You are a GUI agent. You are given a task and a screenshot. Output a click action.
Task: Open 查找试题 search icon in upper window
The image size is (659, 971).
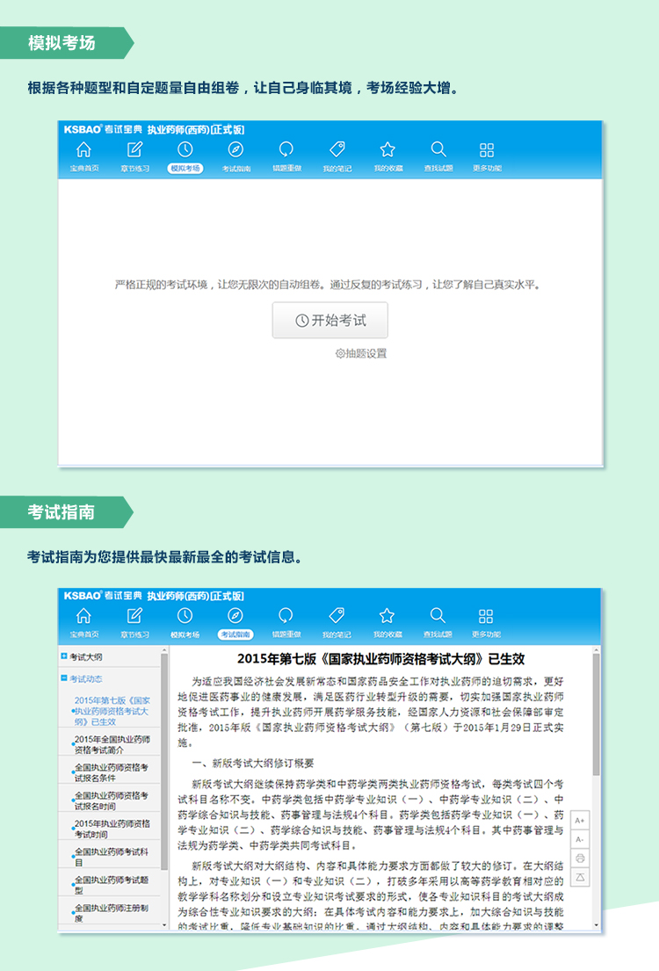pos(438,156)
